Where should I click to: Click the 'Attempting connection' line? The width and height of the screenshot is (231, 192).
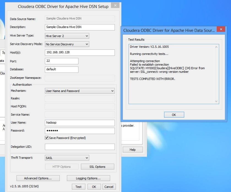point(145,61)
